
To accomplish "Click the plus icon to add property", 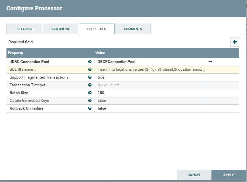I will pos(235,42).
